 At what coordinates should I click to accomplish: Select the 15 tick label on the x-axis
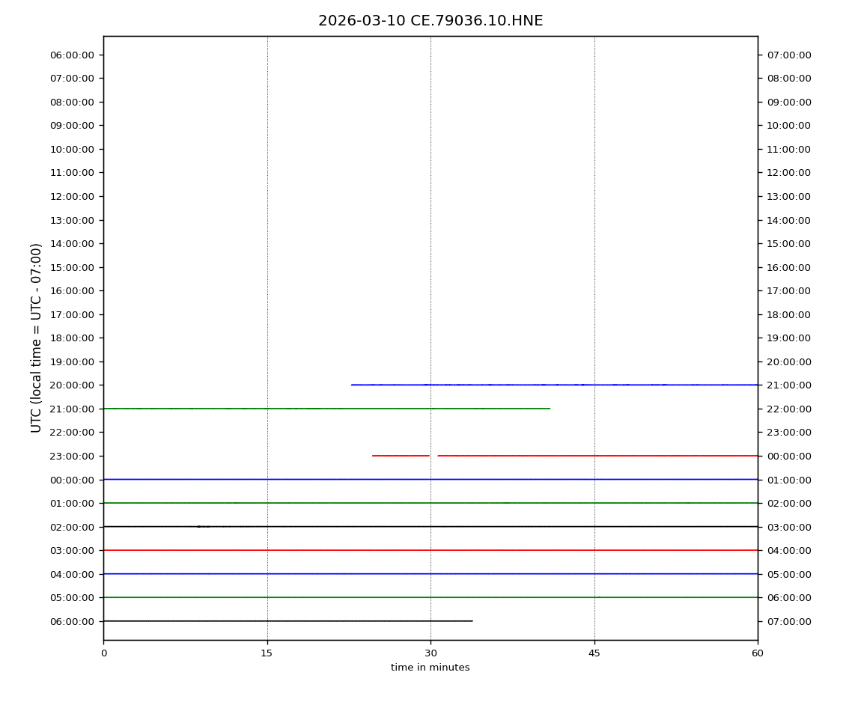click(x=267, y=653)
